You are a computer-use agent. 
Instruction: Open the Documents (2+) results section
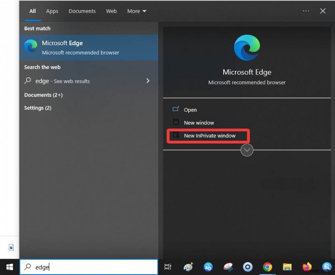click(x=43, y=95)
